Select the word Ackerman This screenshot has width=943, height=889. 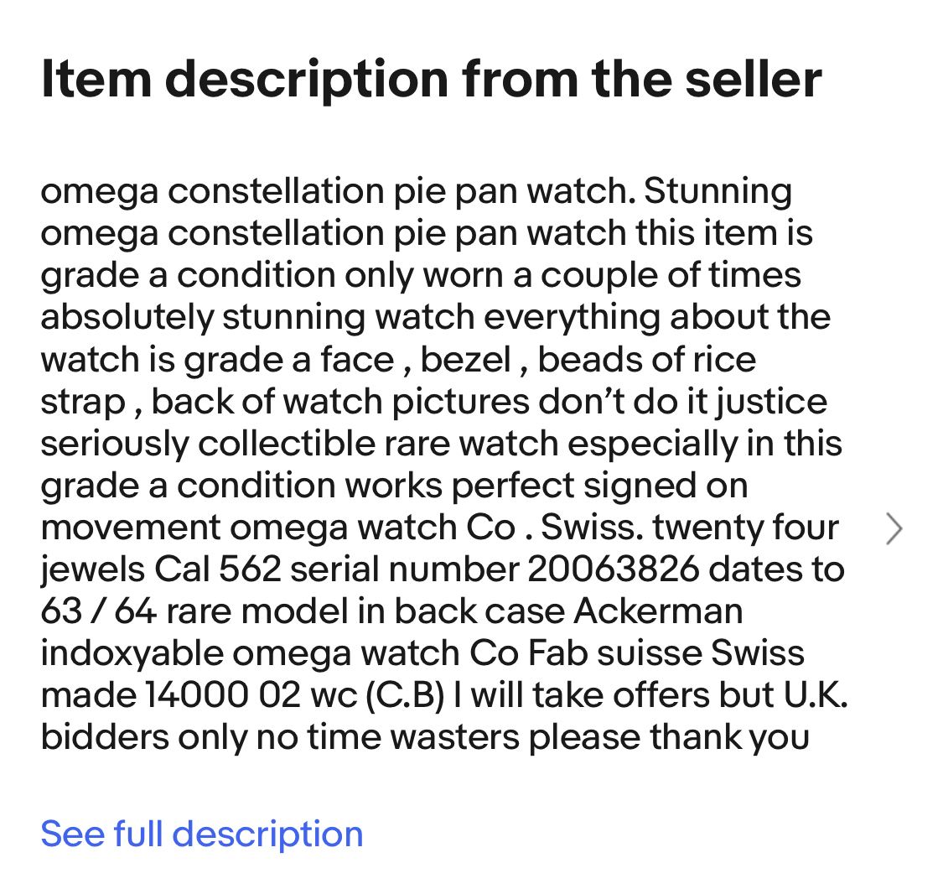pyautogui.click(x=658, y=611)
